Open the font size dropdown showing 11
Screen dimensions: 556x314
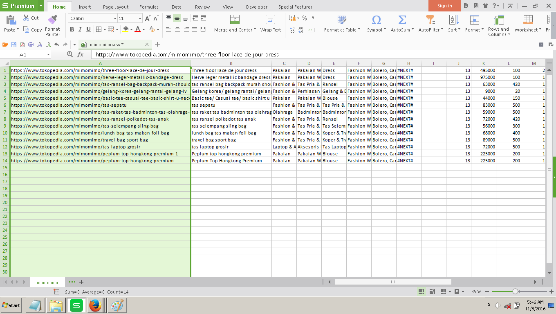point(140,18)
